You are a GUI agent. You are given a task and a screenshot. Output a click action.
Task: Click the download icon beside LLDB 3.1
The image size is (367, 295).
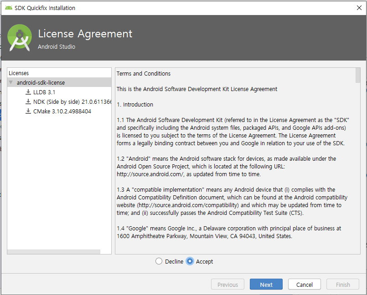click(x=28, y=92)
